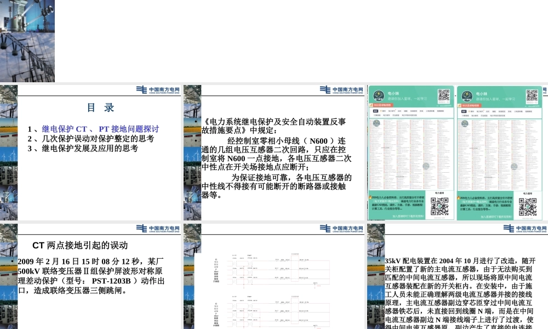
Task: Expand the 电力市场与投资项目 section
Action: pos(409,115)
